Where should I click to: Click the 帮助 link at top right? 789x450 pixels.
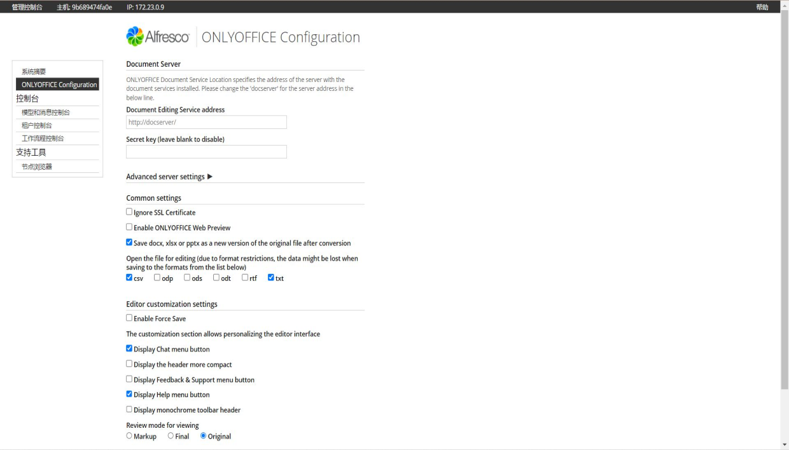tap(762, 7)
